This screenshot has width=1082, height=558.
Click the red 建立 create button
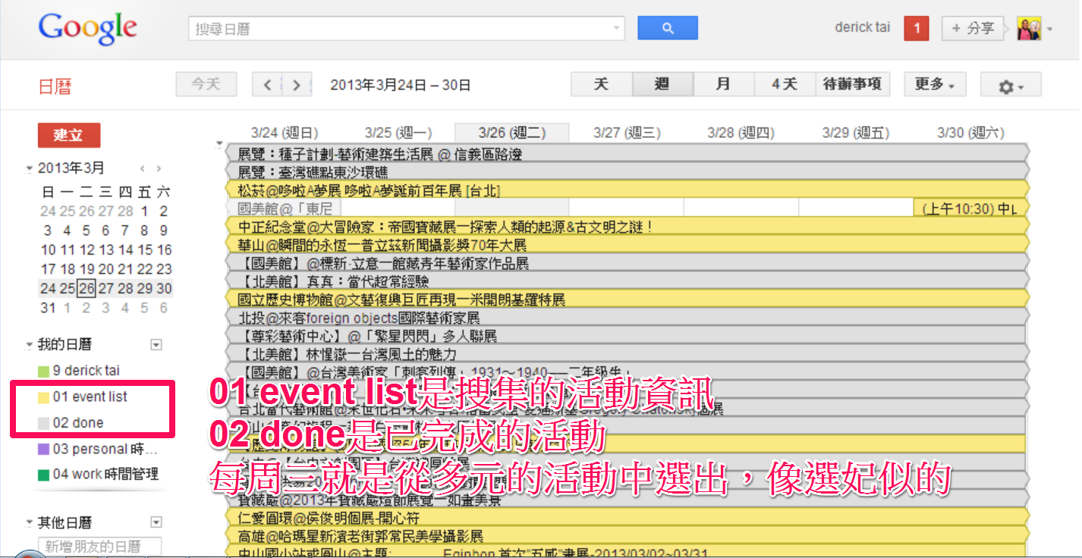[x=69, y=135]
